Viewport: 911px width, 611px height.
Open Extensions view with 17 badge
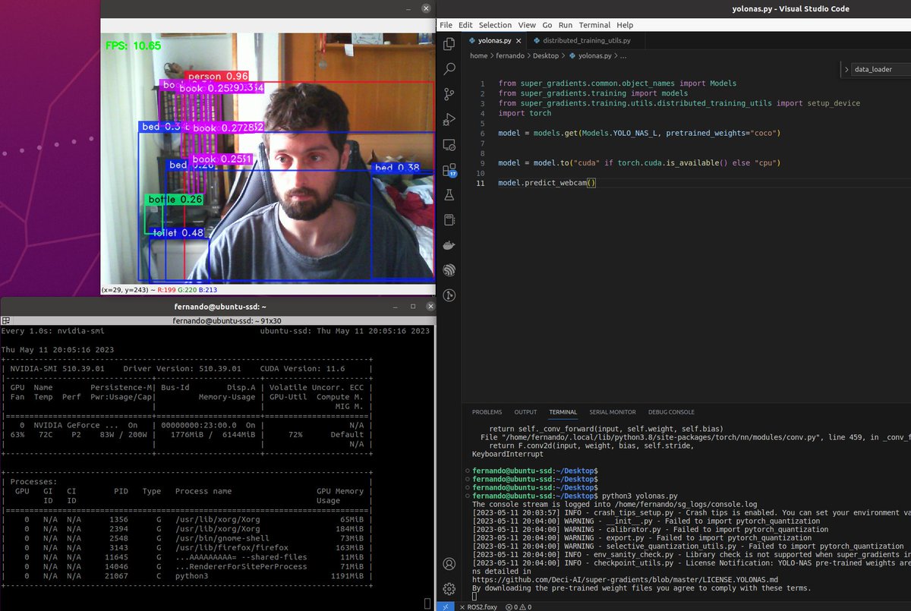pyautogui.click(x=449, y=170)
